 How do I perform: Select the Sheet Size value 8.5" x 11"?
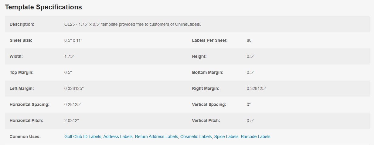pyautogui.click(x=73, y=40)
